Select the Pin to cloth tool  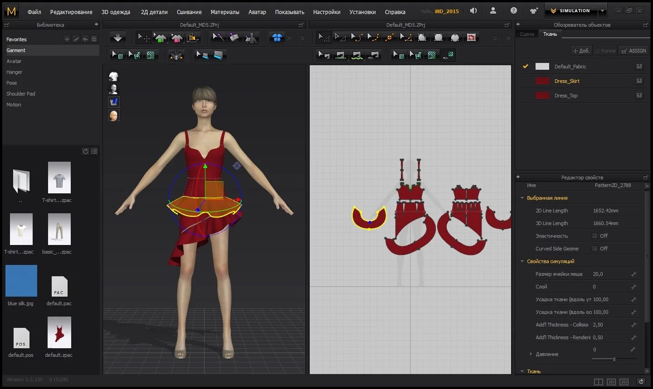pos(234,38)
